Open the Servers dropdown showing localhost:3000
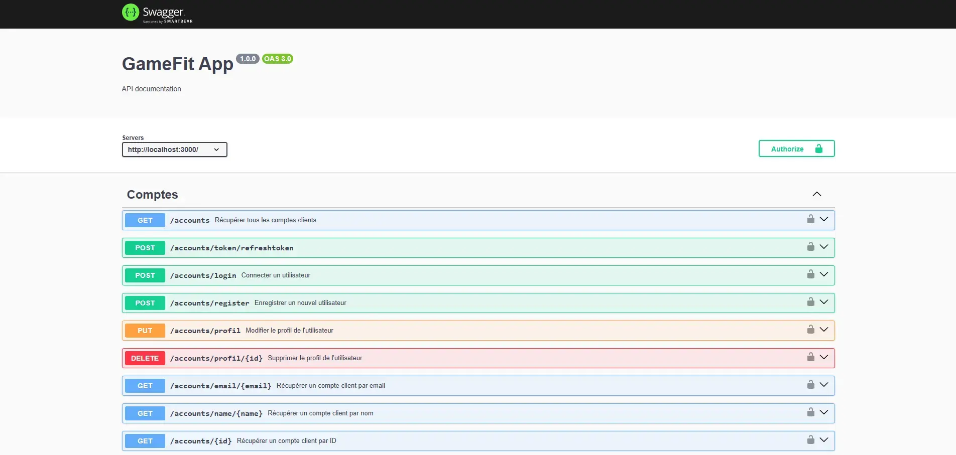Screen dimensions: 956x455 (x=174, y=149)
